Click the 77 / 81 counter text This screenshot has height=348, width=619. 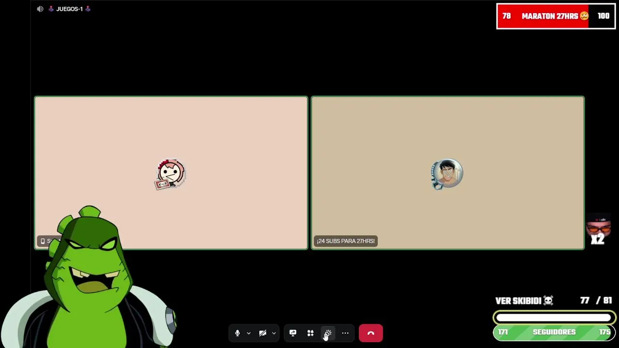click(x=596, y=301)
